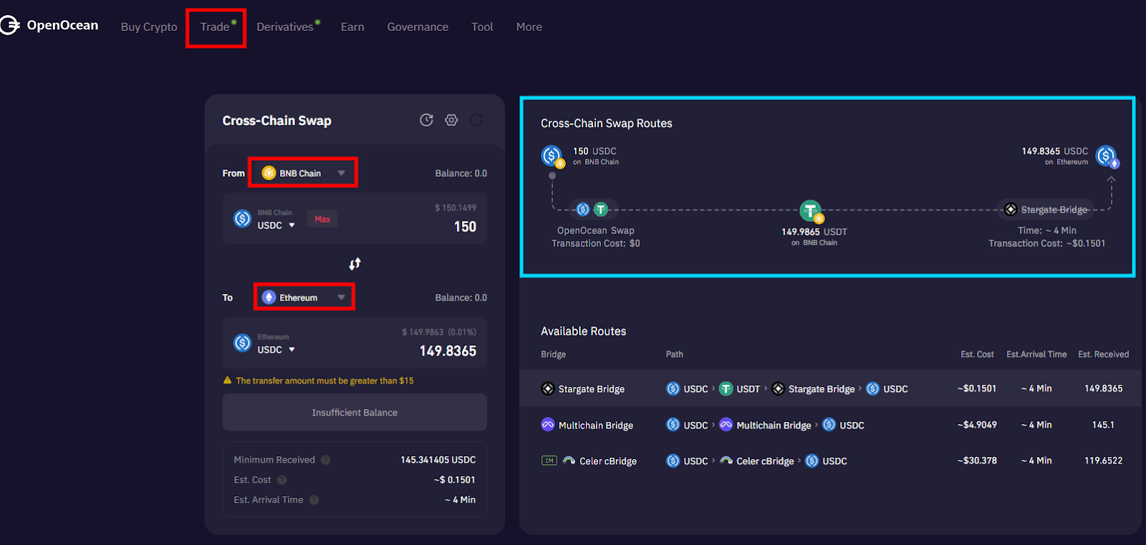This screenshot has width=1146, height=545.
Task: Click the Est. Received column header
Action: 1103,354
